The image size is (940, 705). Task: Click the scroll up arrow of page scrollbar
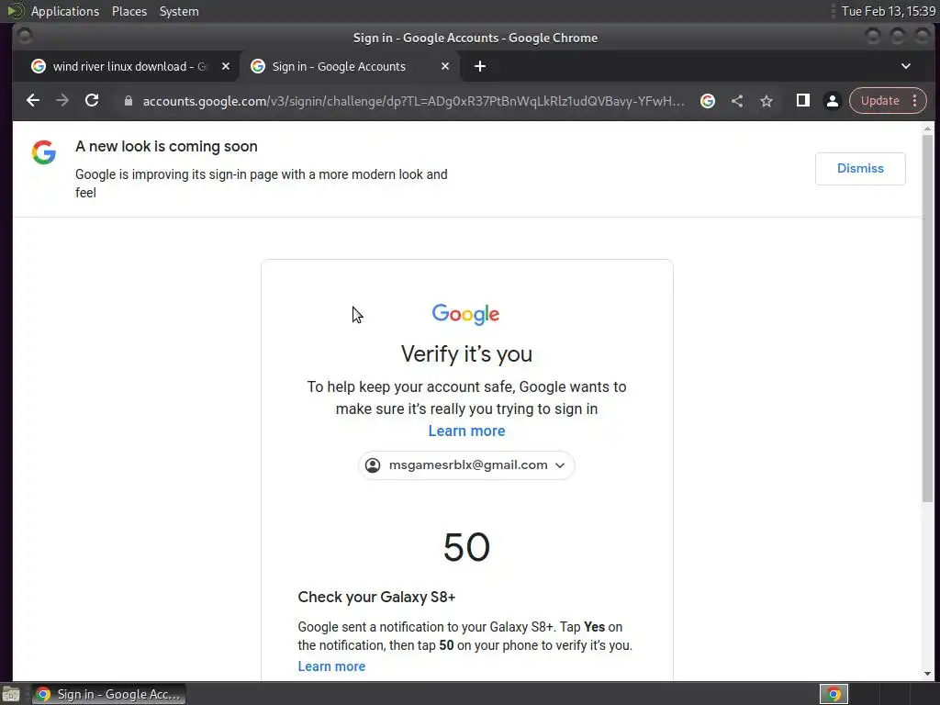pyautogui.click(x=927, y=129)
